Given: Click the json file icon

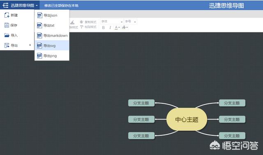Looking at the screenshot, I should [x=39, y=15].
